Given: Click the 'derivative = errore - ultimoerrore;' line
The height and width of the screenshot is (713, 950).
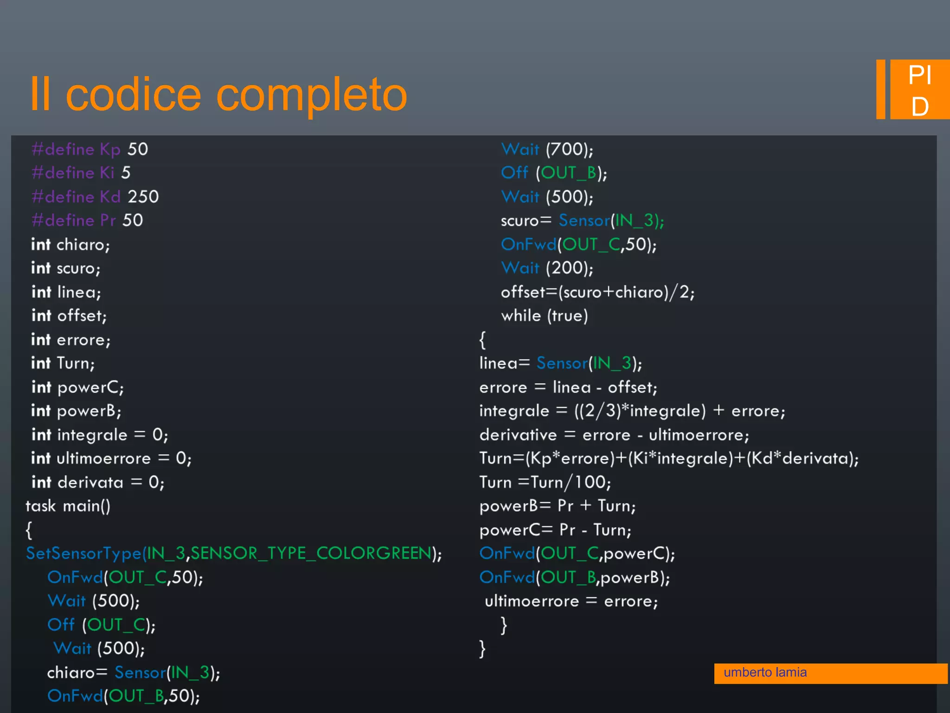Looking at the screenshot, I should pos(614,435).
